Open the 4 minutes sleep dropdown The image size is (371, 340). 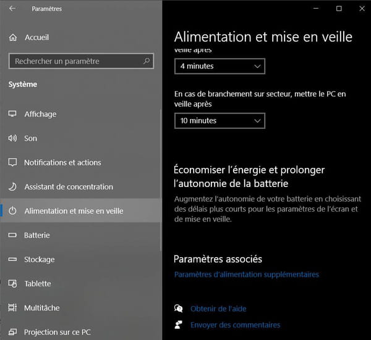click(220, 66)
